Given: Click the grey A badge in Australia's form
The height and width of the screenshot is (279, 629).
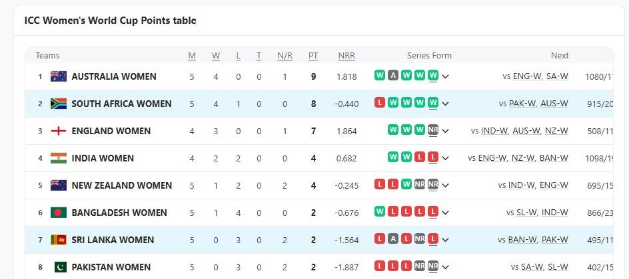Looking at the screenshot, I should pos(393,76).
